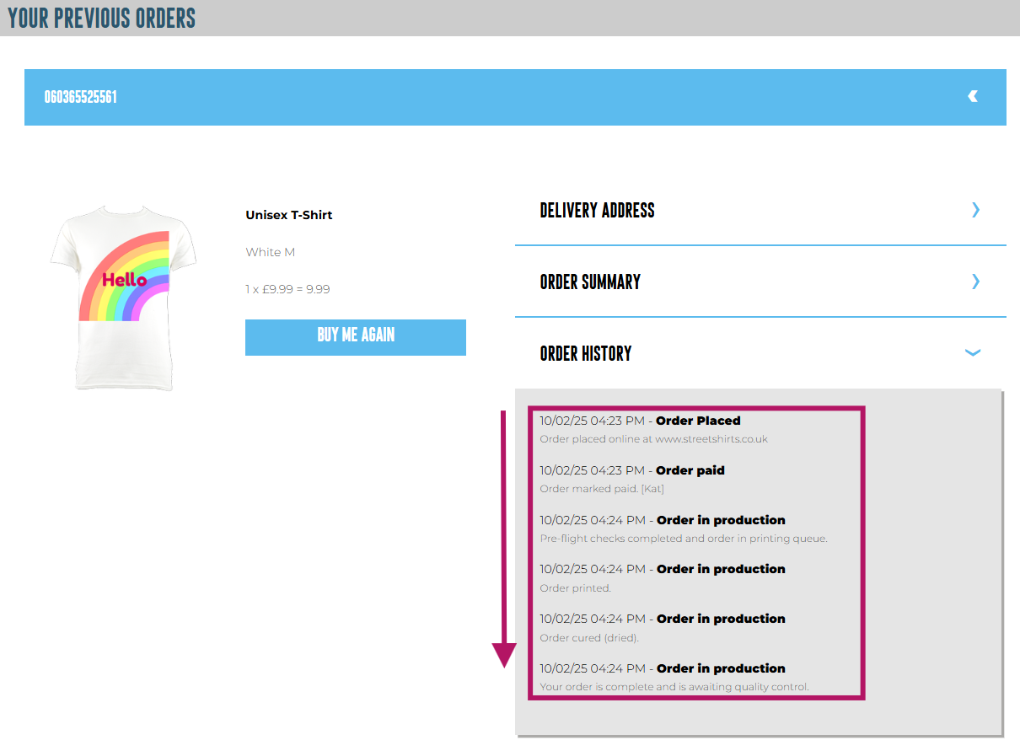Open the Order Summary section heading
This screenshot has width=1020, height=751.
590,282
